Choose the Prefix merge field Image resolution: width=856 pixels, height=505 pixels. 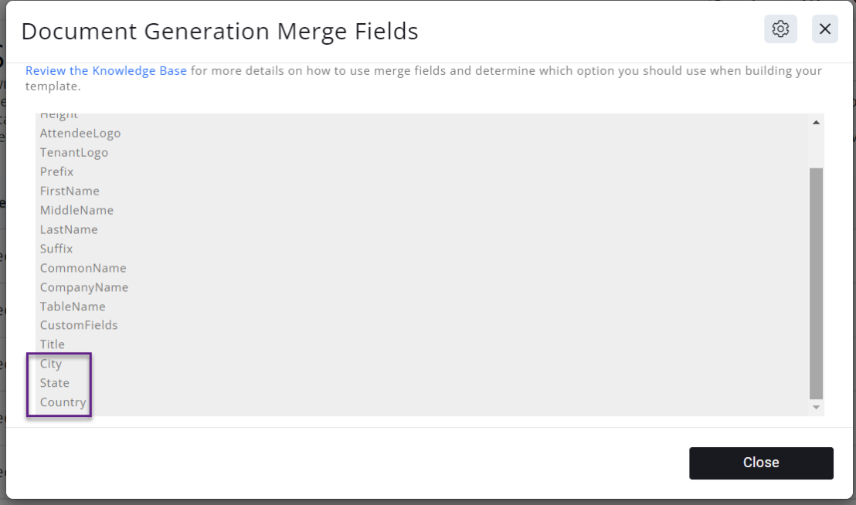coord(57,171)
